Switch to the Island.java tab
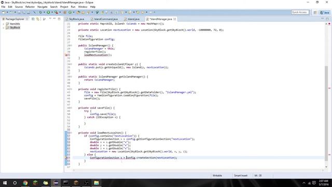 pyautogui.click(x=132, y=19)
